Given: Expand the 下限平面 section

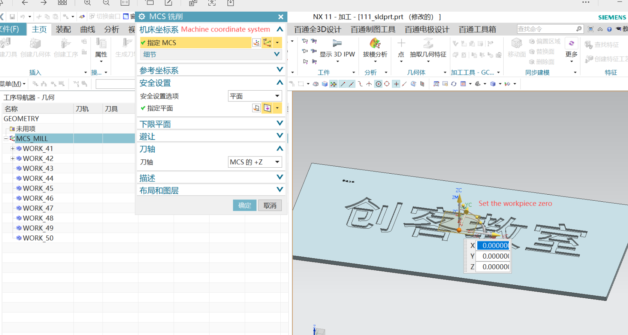Looking at the screenshot, I should click(x=280, y=123).
